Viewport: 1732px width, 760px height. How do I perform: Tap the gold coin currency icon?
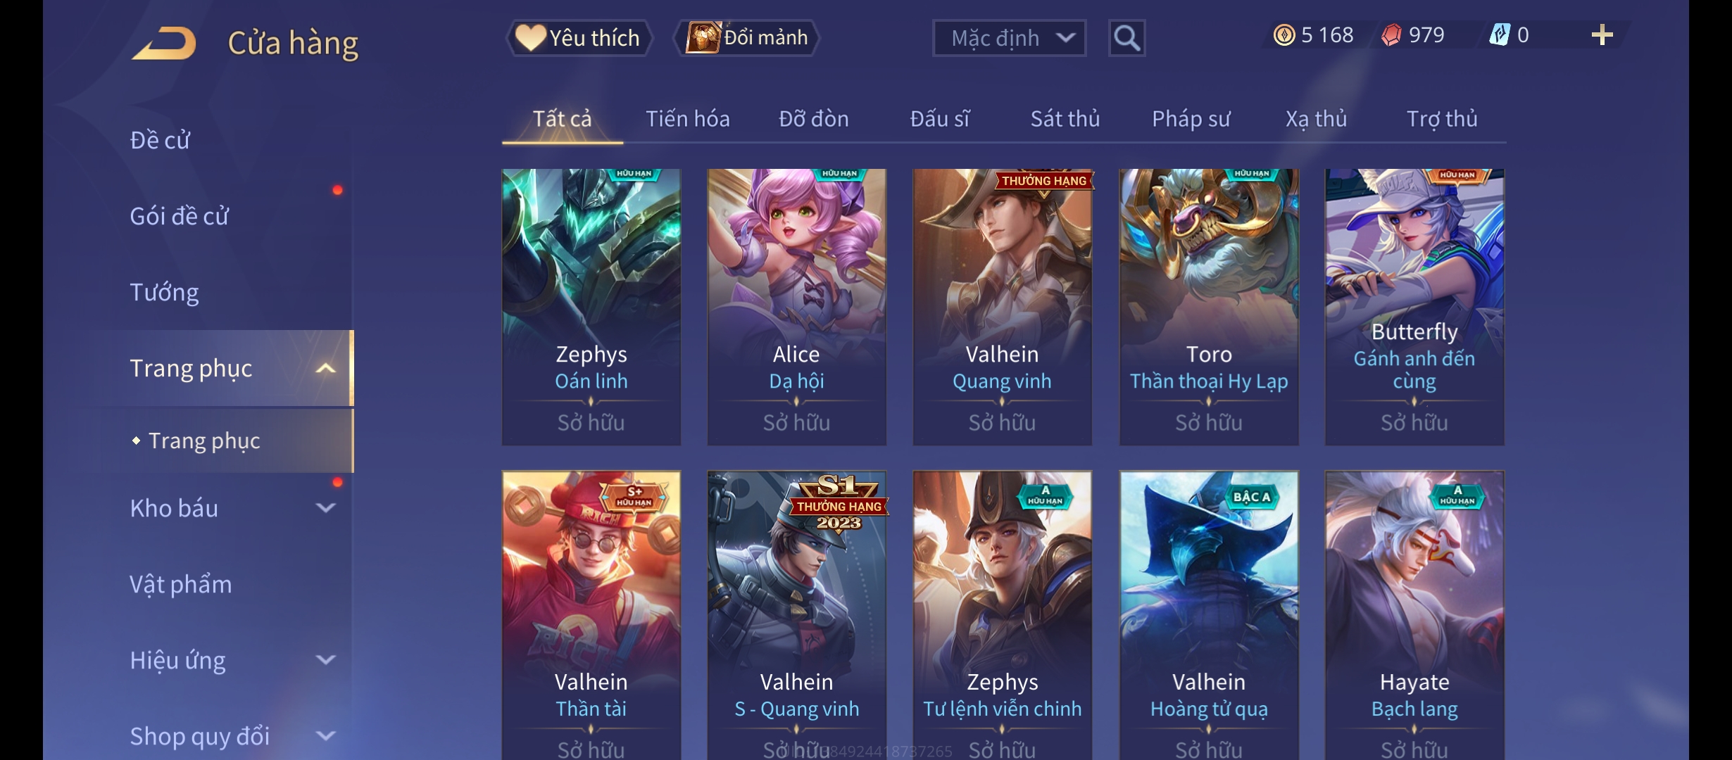click(1284, 35)
